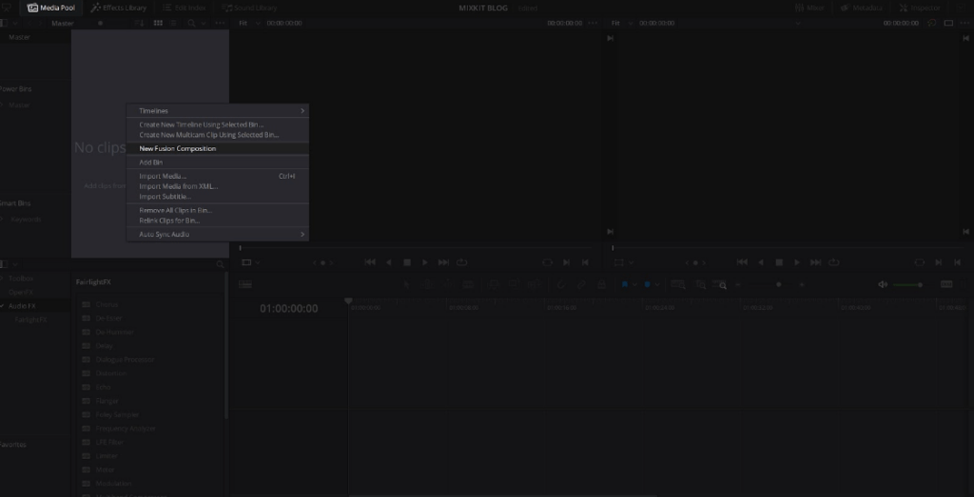Open the Media Pool panel tab
Screen dimensions: 974x497
(x=51, y=8)
